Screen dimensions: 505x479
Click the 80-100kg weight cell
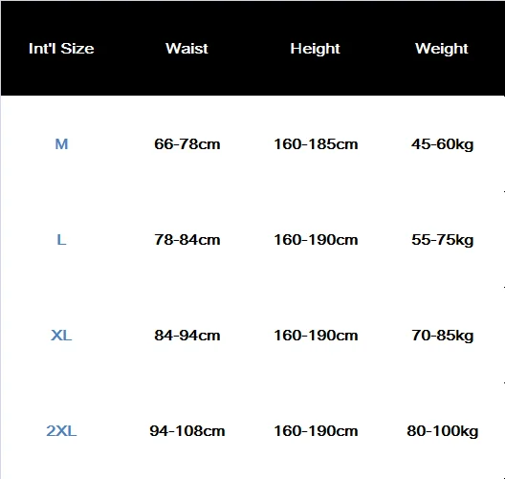tap(442, 431)
